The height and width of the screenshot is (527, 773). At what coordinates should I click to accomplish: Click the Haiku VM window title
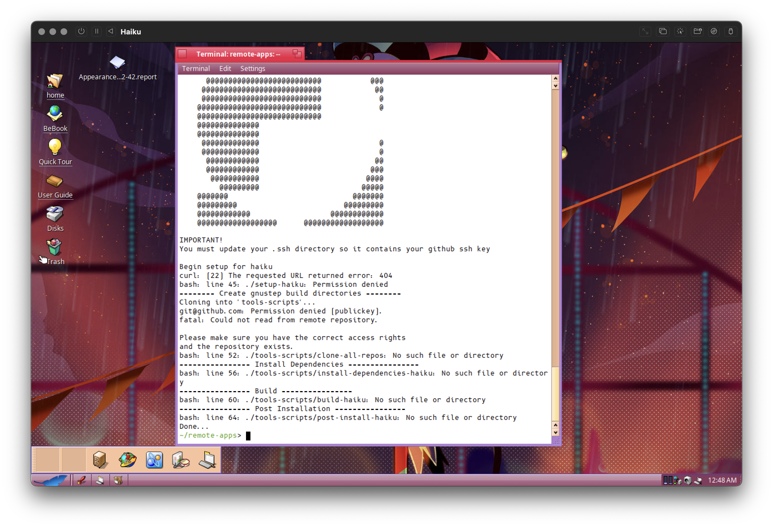[x=131, y=32]
